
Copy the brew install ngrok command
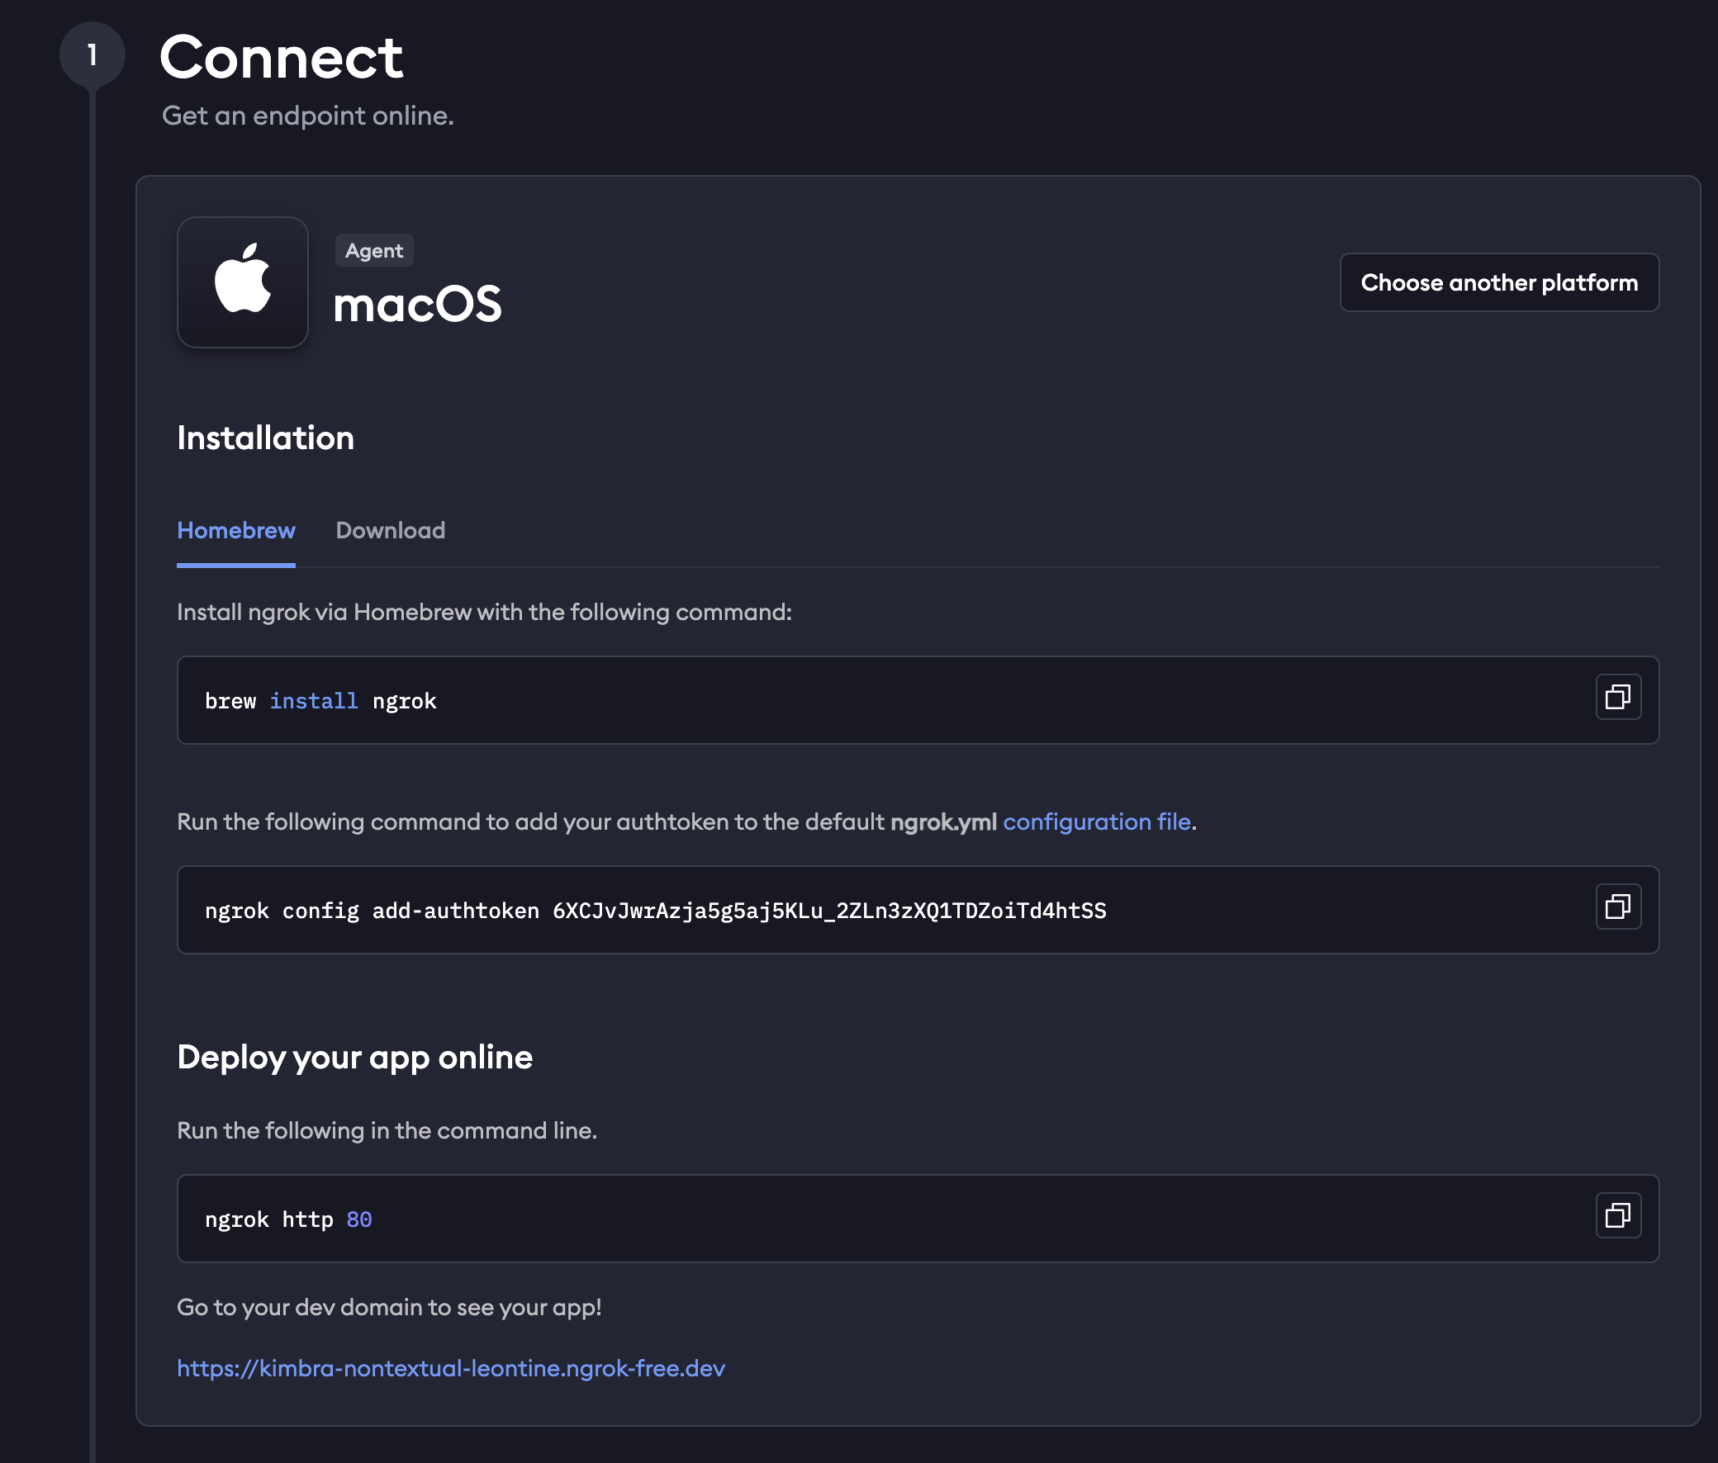[x=1618, y=697]
